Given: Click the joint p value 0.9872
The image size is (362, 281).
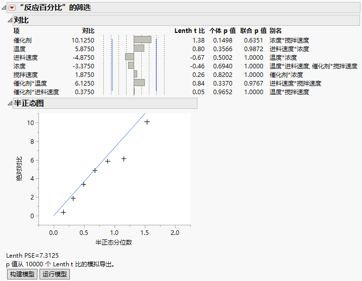Looking at the screenshot, I should [x=254, y=49].
